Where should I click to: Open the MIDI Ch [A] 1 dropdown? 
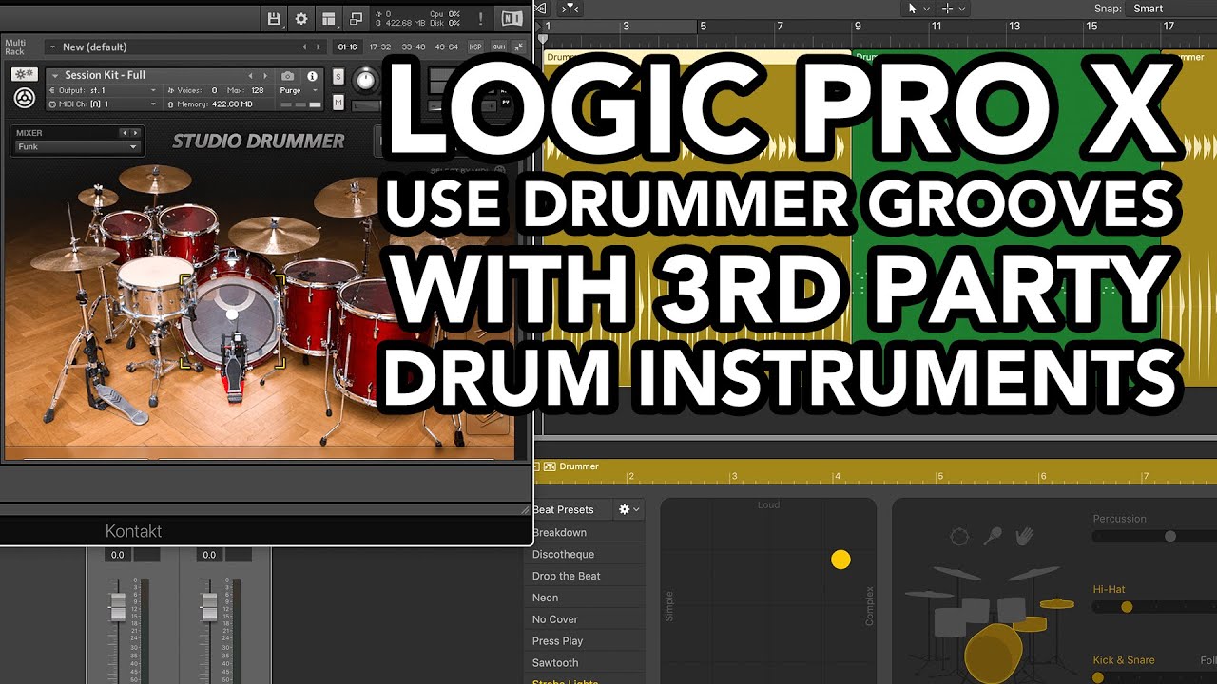click(104, 104)
